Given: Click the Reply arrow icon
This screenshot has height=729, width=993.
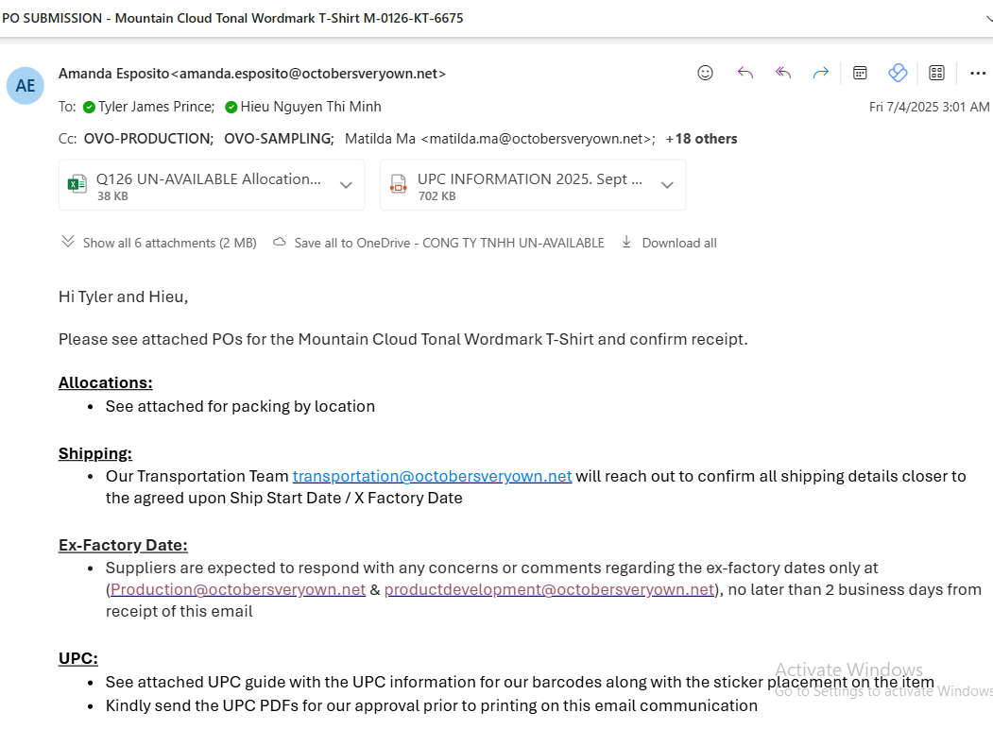Looking at the screenshot, I should 745,73.
